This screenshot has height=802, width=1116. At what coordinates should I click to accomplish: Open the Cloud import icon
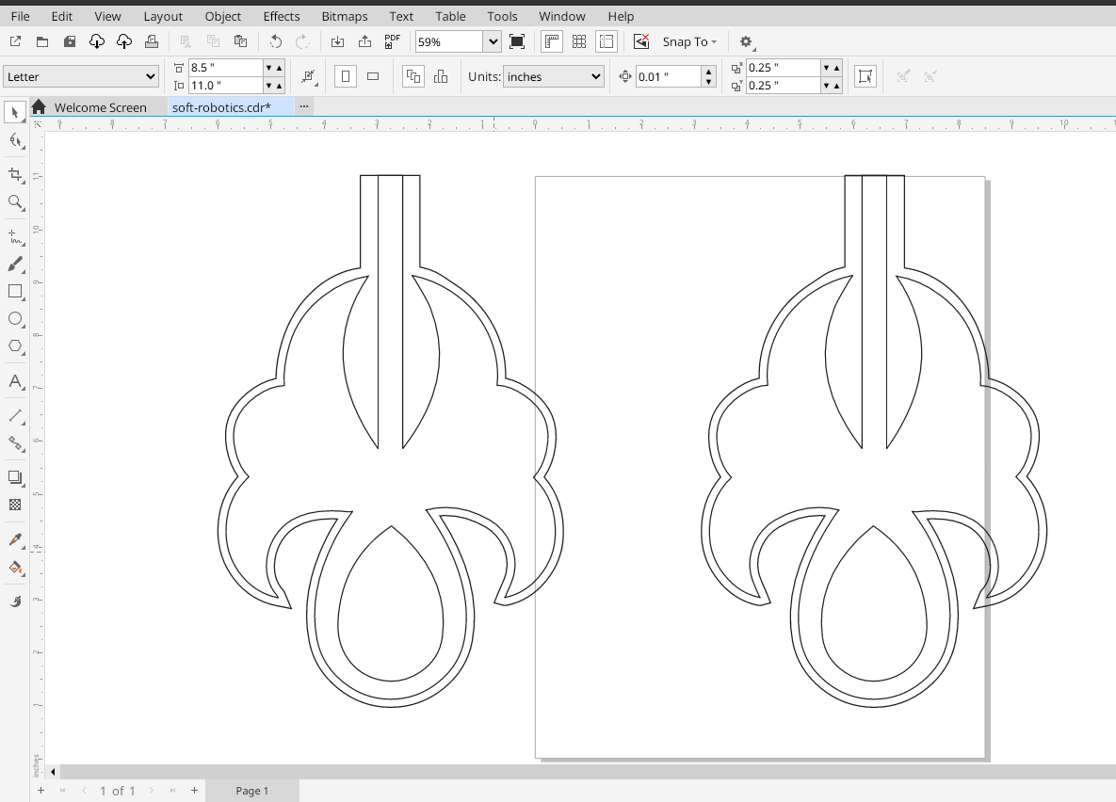click(x=97, y=42)
